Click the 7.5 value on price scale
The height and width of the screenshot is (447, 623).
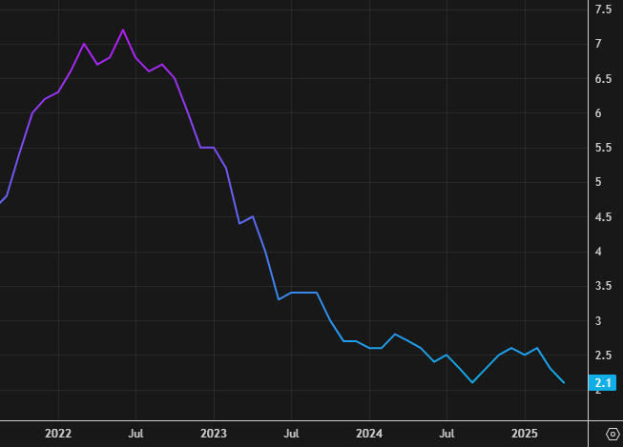click(x=603, y=10)
